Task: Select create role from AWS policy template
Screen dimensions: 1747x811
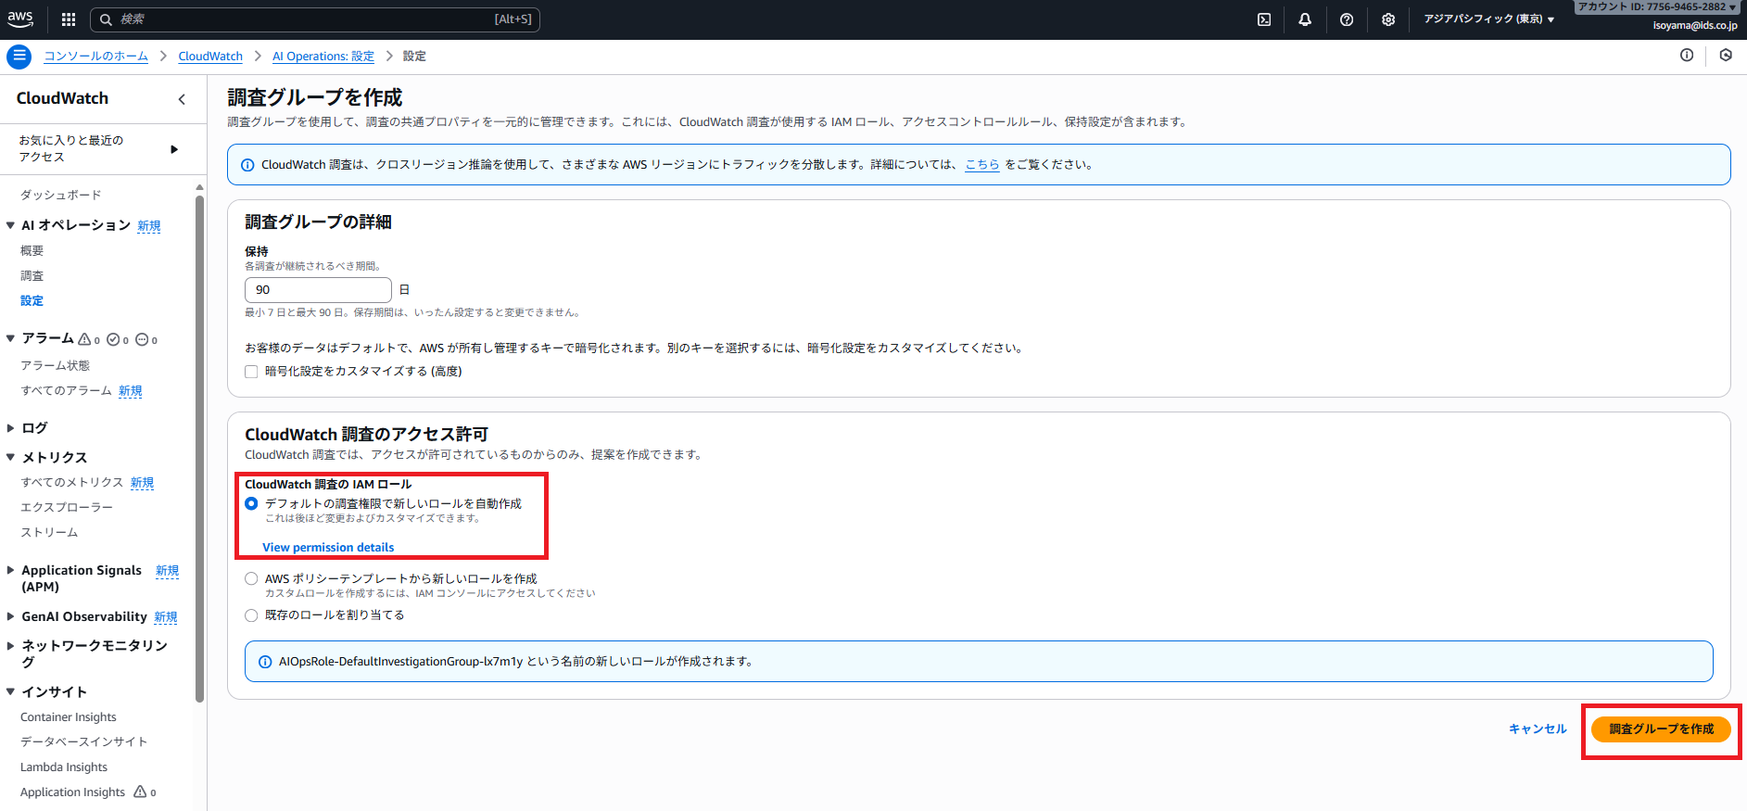Action: (251, 578)
